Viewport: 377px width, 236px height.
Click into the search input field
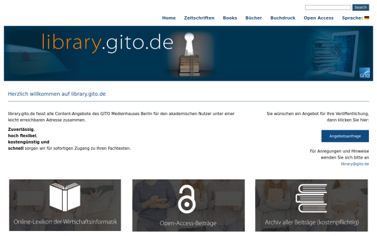328,8
